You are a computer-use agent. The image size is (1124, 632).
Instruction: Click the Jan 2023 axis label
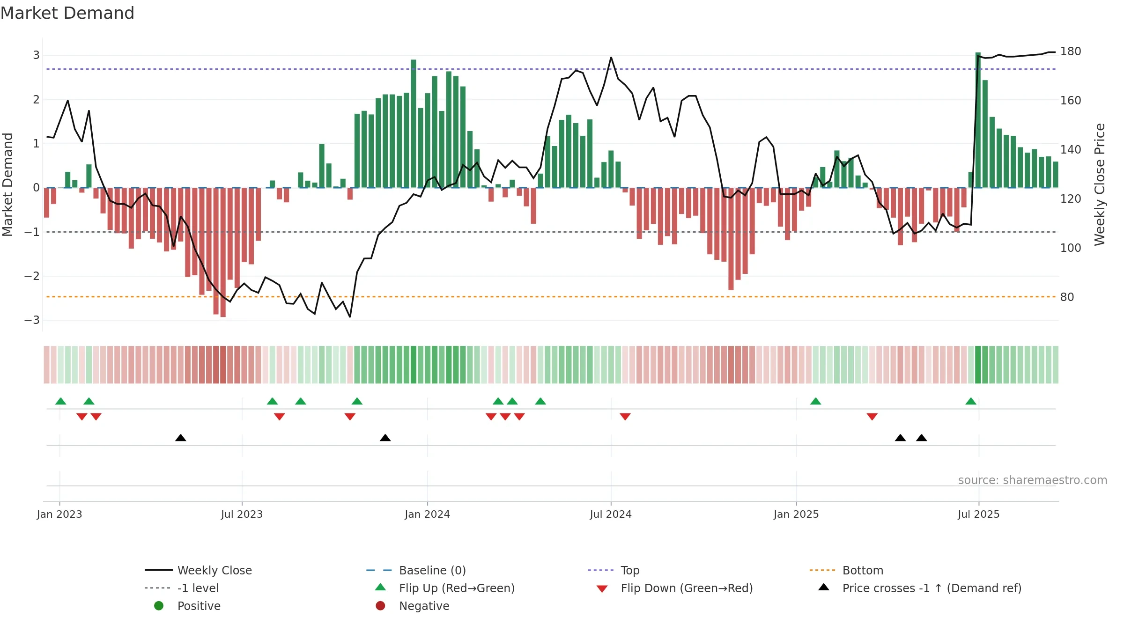click(59, 514)
